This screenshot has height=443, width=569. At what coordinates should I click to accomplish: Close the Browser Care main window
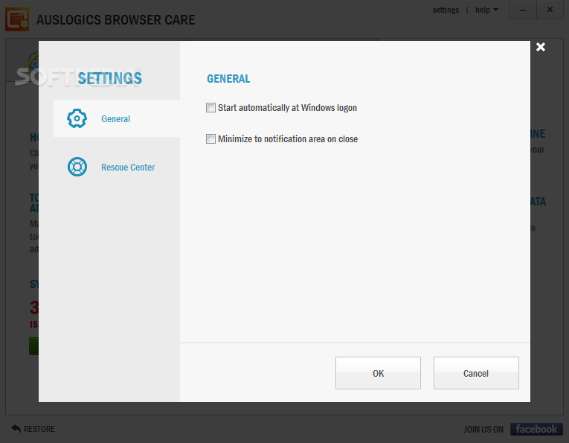coord(550,10)
